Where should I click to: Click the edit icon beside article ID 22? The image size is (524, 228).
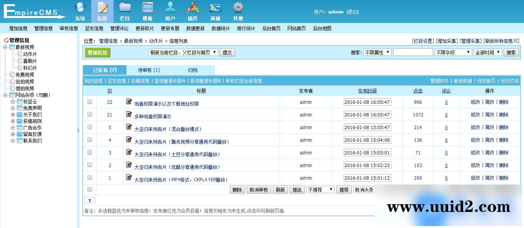(129, 102)
